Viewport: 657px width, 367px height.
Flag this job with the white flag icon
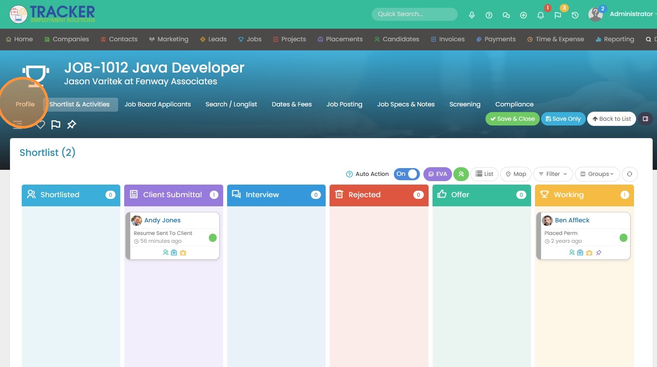pyautogui.click(x=56, y=125)
